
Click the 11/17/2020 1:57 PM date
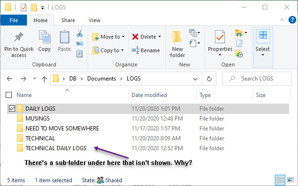[156, 129]
